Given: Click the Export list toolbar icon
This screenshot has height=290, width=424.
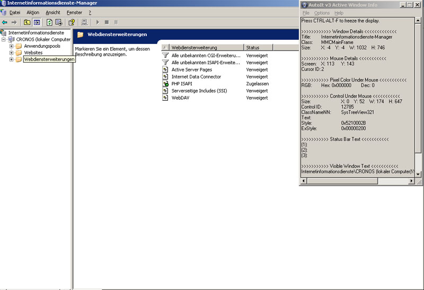Looking at the screenshot, I should 59,22.
